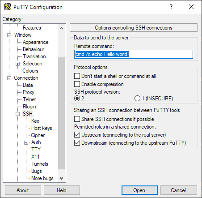Select the Connection category
202x198 pixels.
26,78
